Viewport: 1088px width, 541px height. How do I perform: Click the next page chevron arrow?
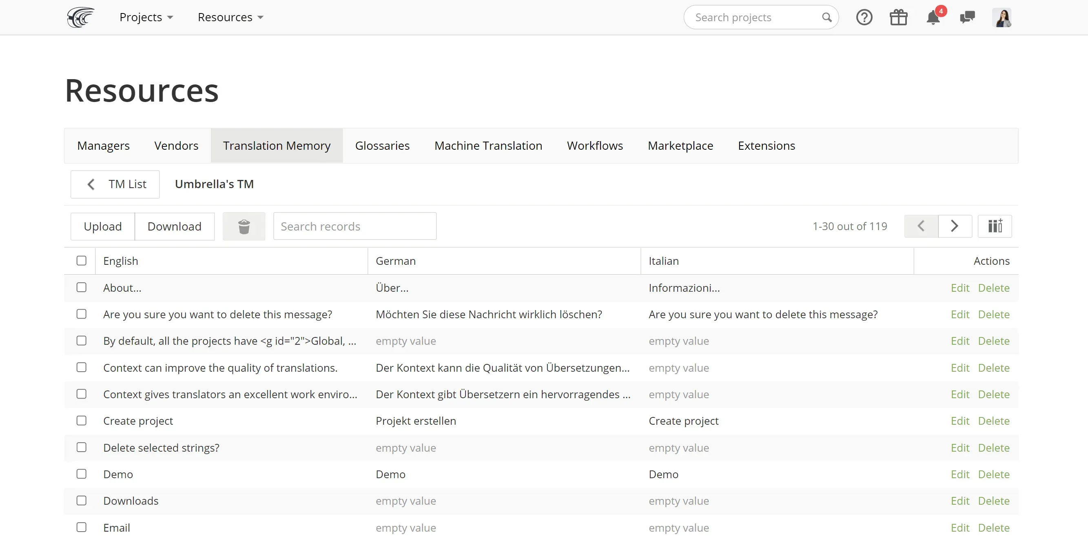pyautogui.click(x=955, y=226)
